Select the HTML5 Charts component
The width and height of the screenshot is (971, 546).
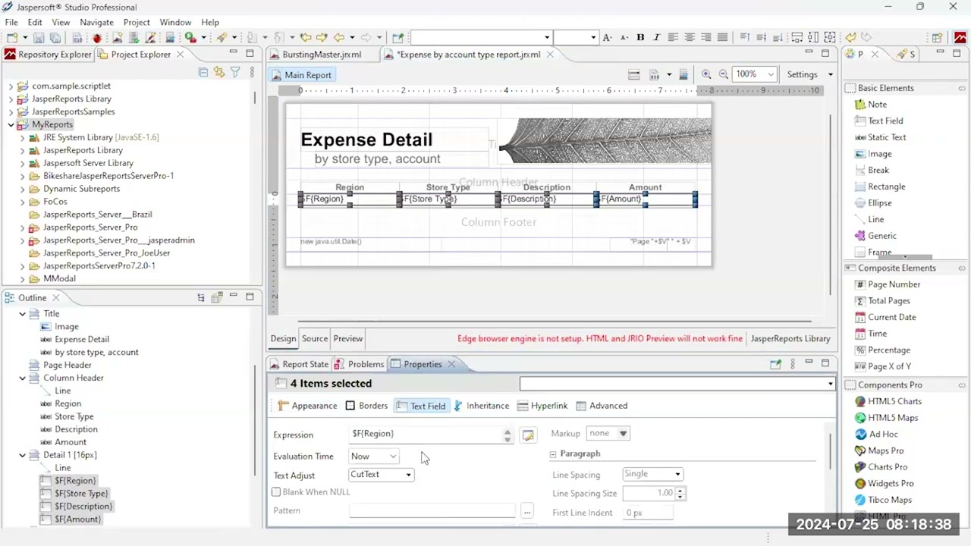click(x=894, y=401)
